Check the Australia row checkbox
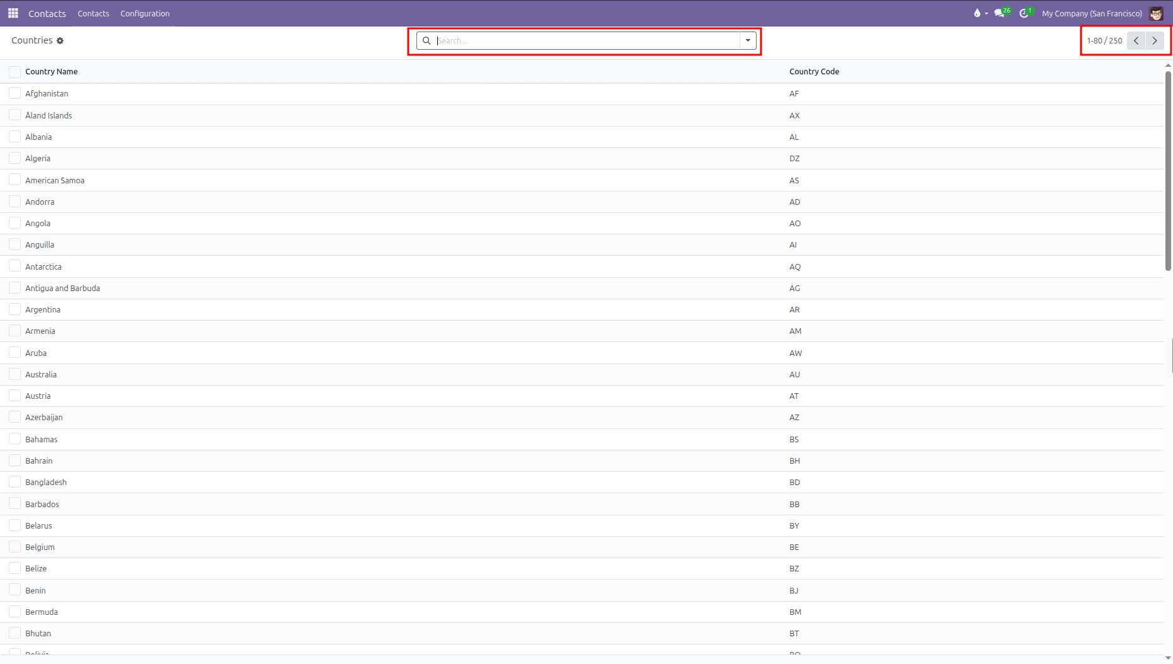 14,374
